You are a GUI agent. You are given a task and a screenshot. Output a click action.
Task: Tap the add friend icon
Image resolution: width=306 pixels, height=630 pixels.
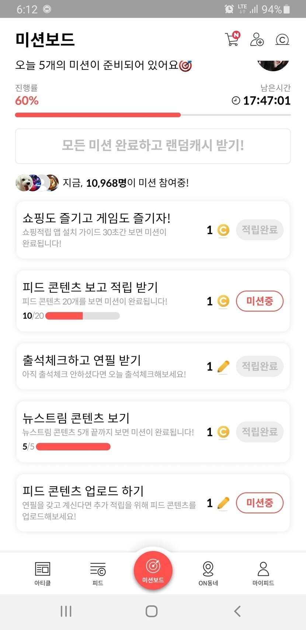point(257,39)
